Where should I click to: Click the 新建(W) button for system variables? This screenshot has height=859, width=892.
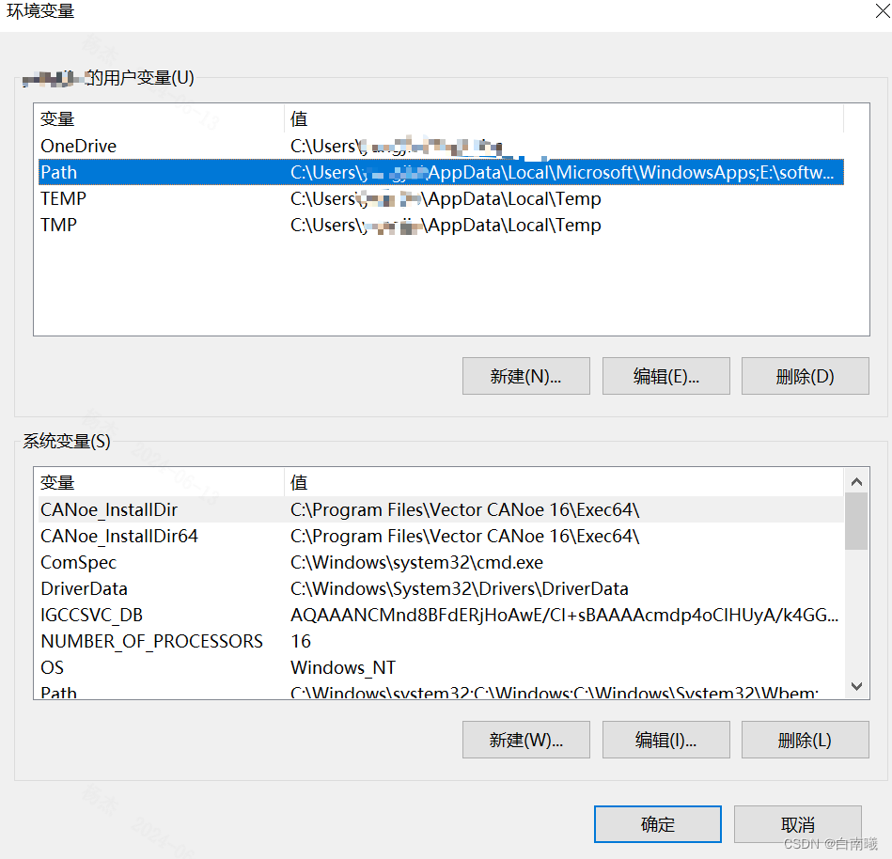(x=525, y=740)
